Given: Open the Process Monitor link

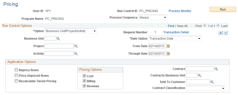Looking at the screenshot, I should (x=180, y=11).
